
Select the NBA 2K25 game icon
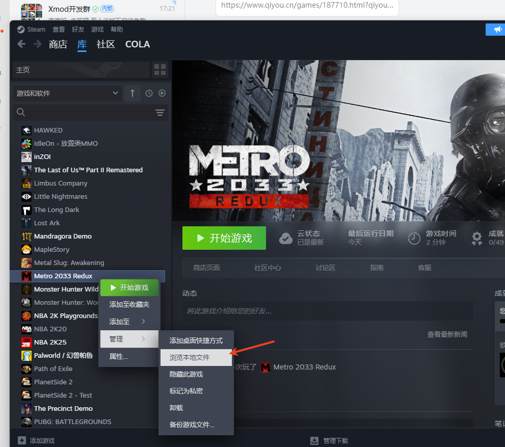pyautogui.click(x=26, y=343)
